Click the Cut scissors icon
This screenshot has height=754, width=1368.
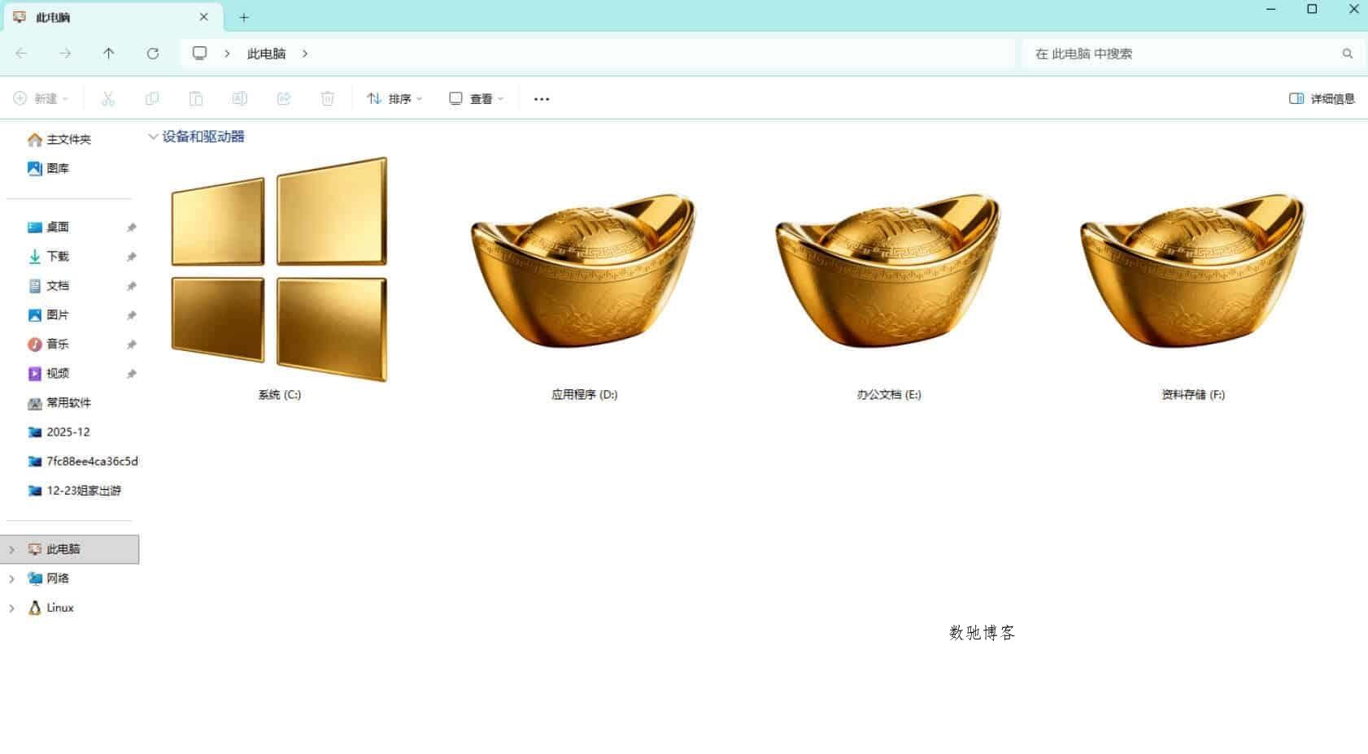pos(108,98)
